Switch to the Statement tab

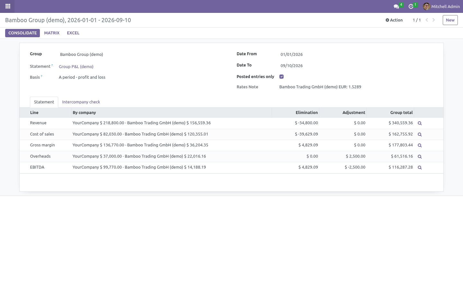point(44,102)
